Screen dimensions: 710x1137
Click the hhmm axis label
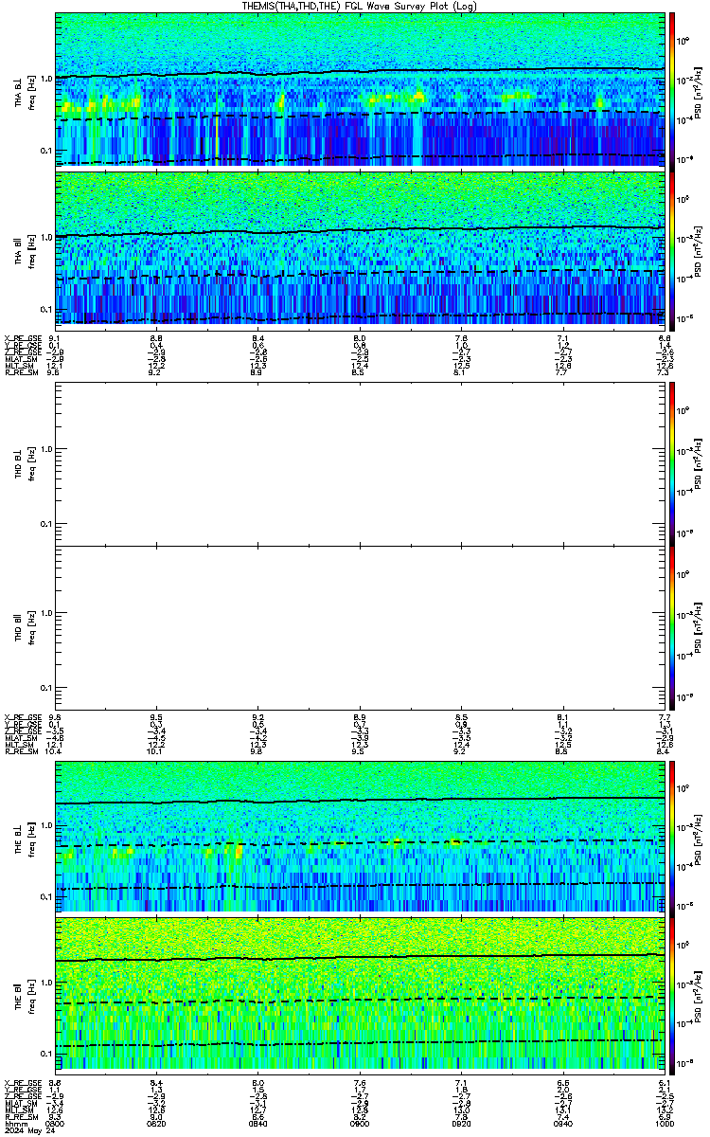point(14,1124)
